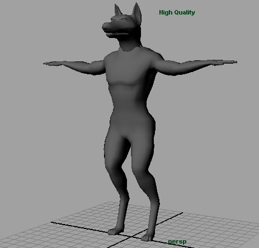Click the High Quality renderer label

click(177, 13)
